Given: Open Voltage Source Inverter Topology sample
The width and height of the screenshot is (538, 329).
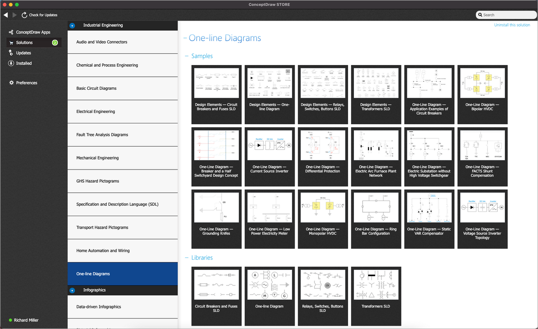Looking at the screenshot, I should point(483,219).
